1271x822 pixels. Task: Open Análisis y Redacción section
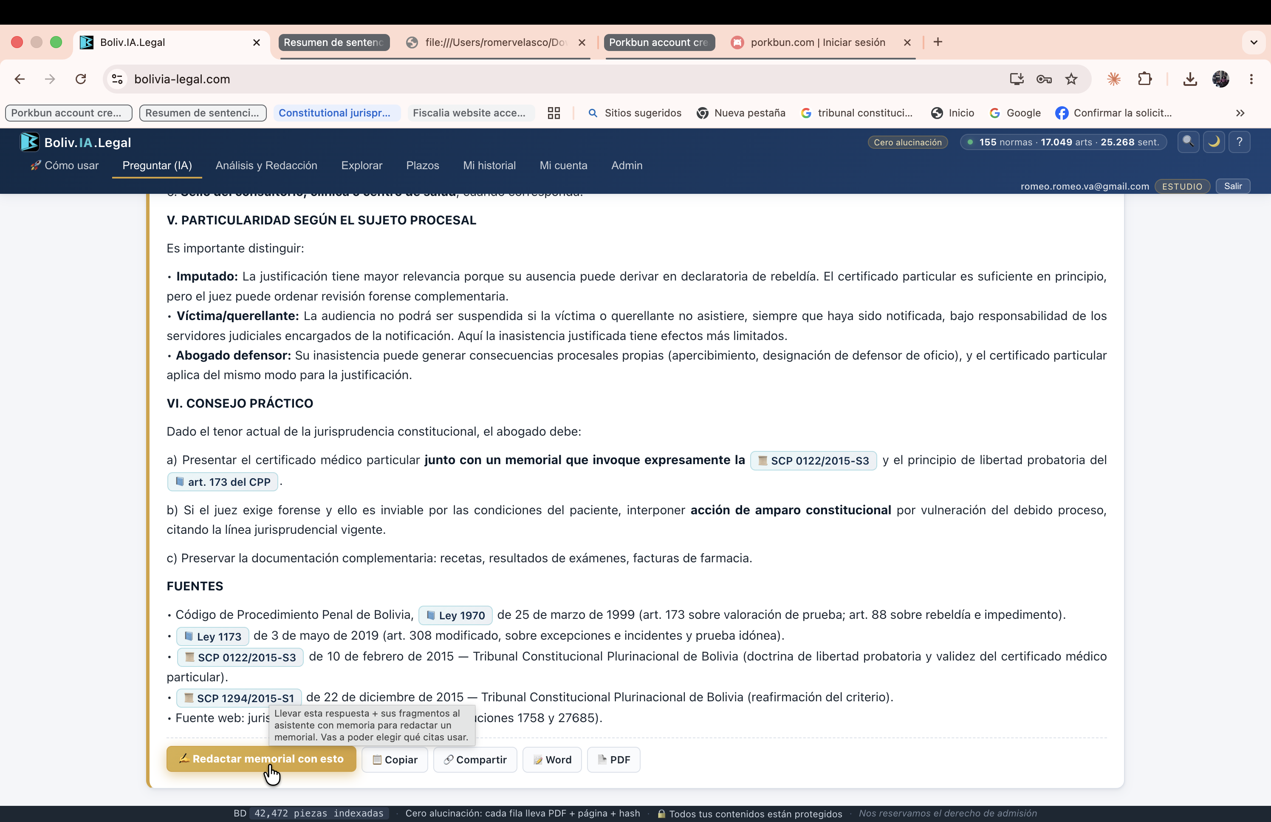point(266,165)
